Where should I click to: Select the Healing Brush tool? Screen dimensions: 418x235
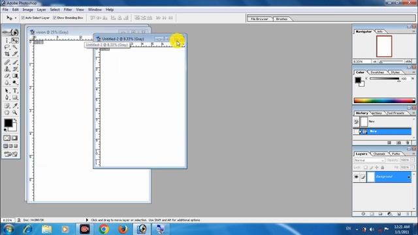[7, 63]
